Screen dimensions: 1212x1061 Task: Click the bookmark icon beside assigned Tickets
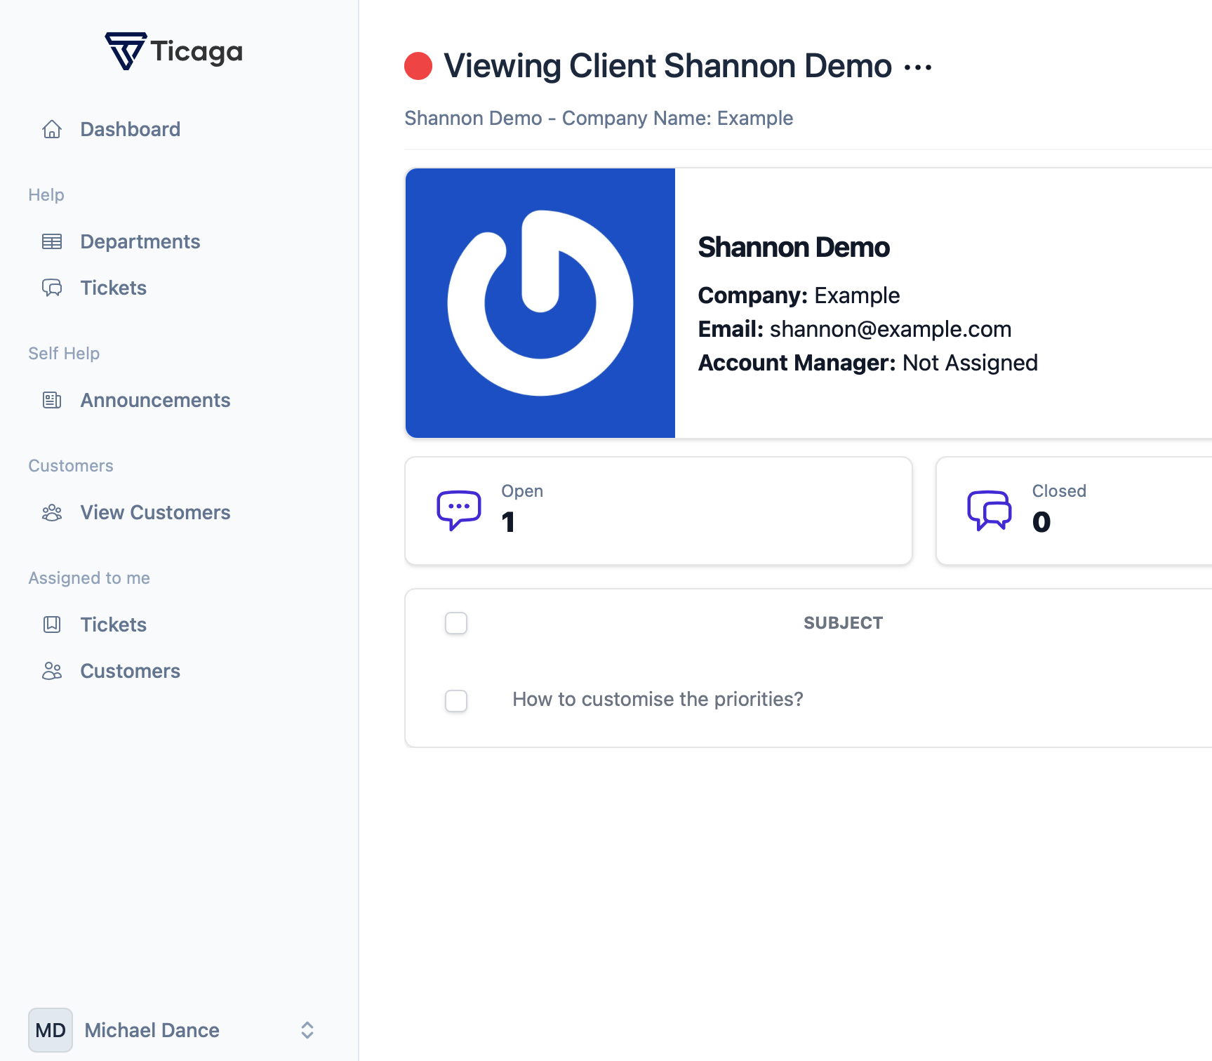pos(52,625)
